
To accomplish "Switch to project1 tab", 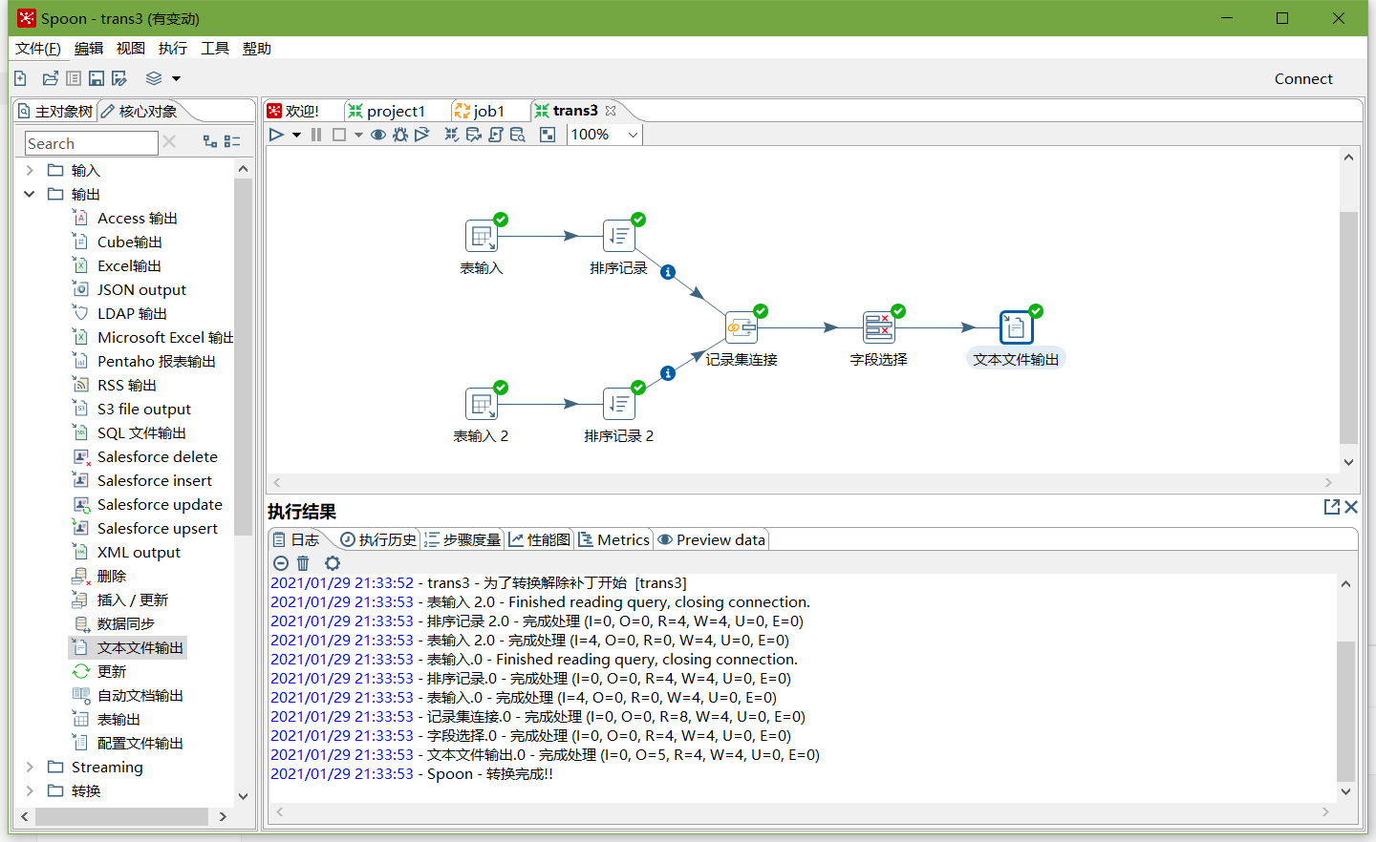I will (387, 112).
